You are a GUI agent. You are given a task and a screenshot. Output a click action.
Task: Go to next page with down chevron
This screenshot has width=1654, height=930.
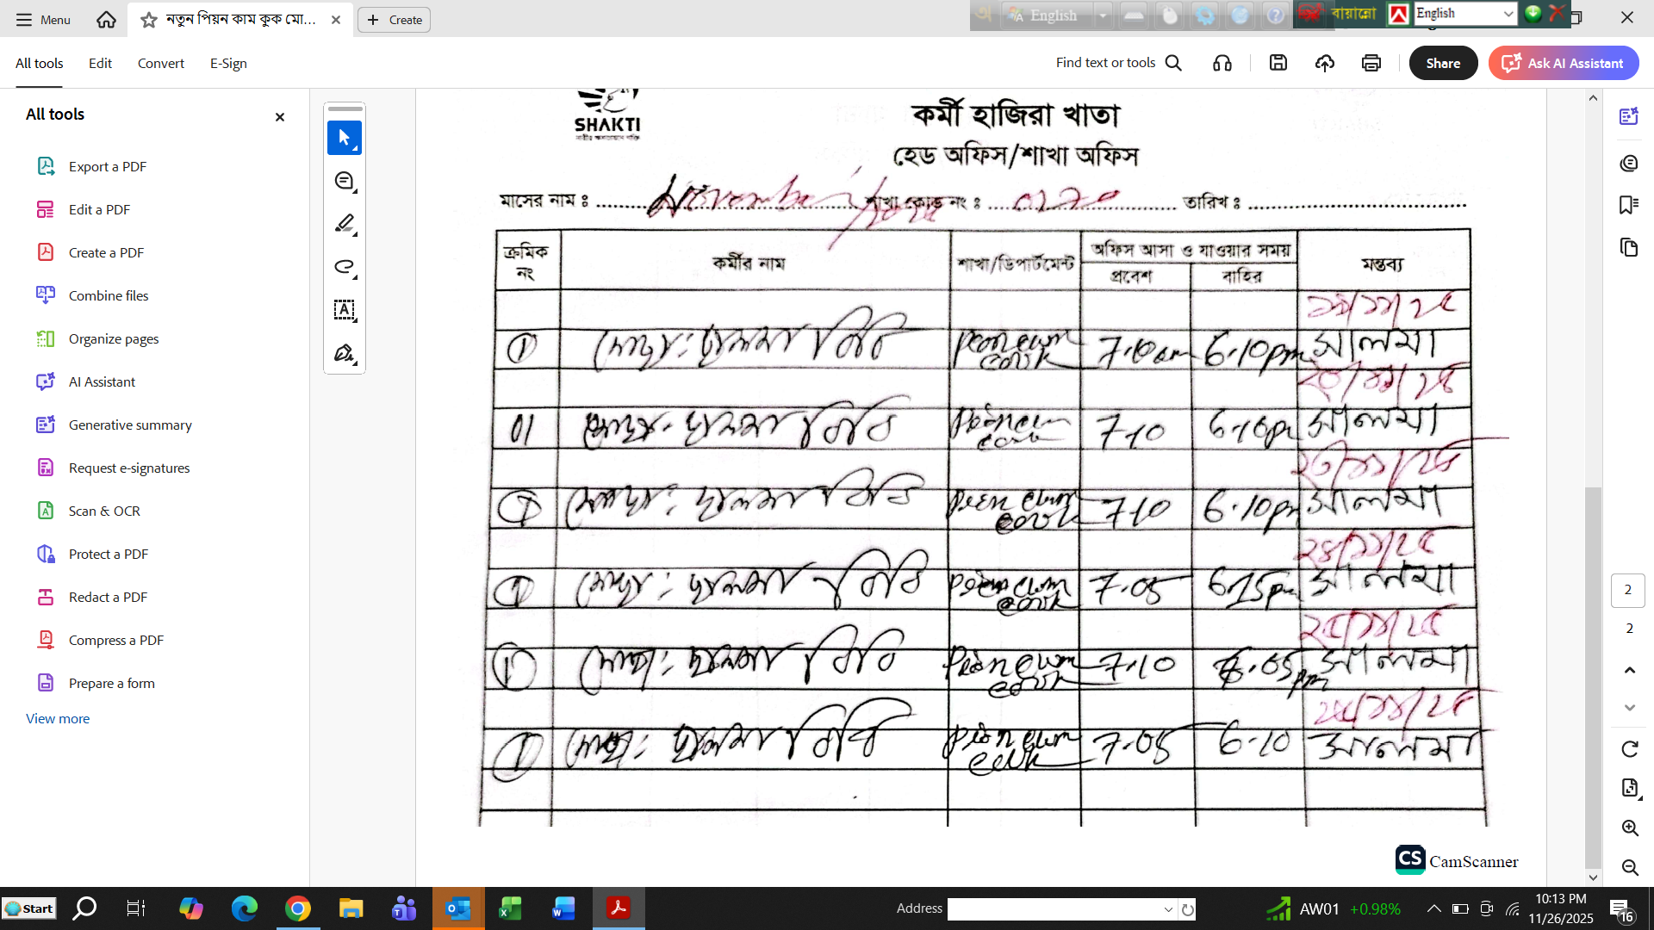tap(1629, 708)
